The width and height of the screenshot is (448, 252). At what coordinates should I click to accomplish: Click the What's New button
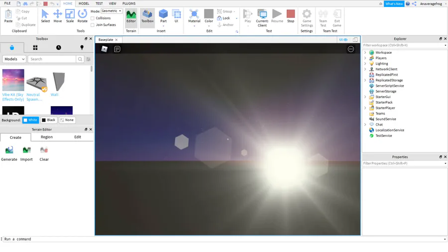click(394, 3)
